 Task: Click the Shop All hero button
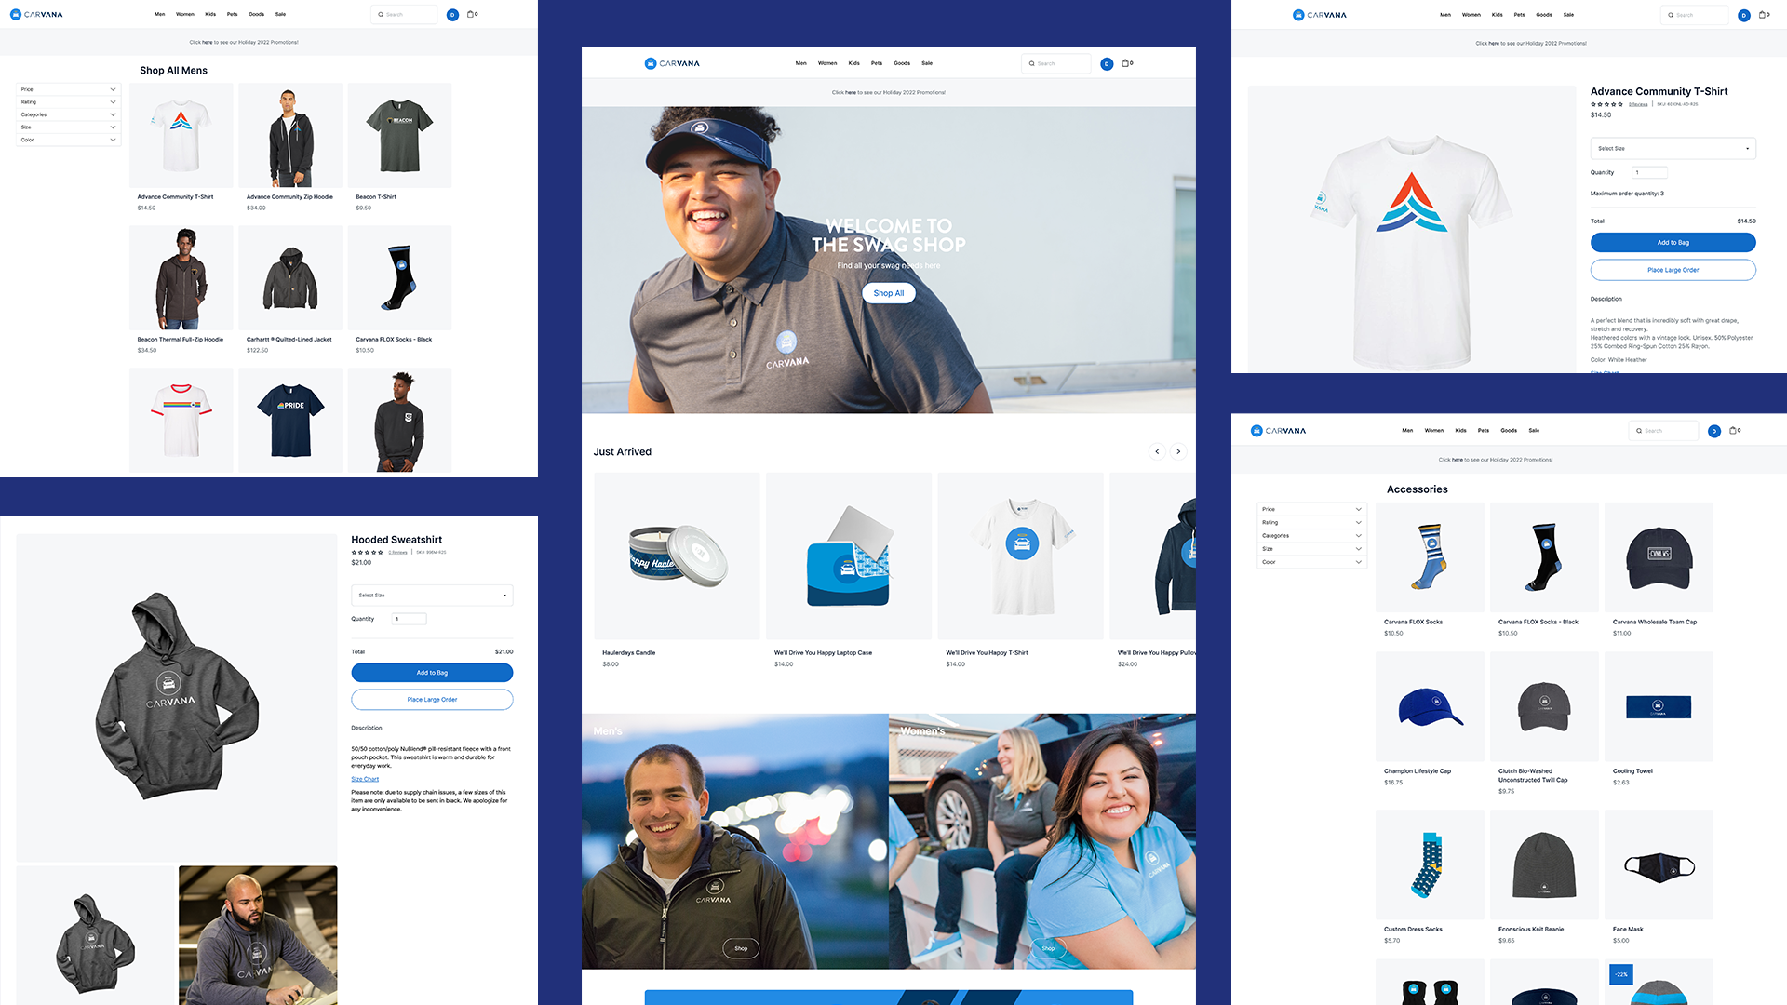pos(889,293)
